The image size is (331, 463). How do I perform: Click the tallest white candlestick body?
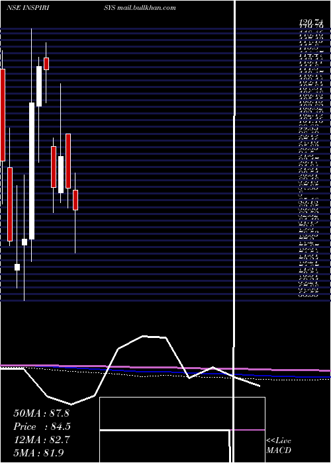click(32, 171)
